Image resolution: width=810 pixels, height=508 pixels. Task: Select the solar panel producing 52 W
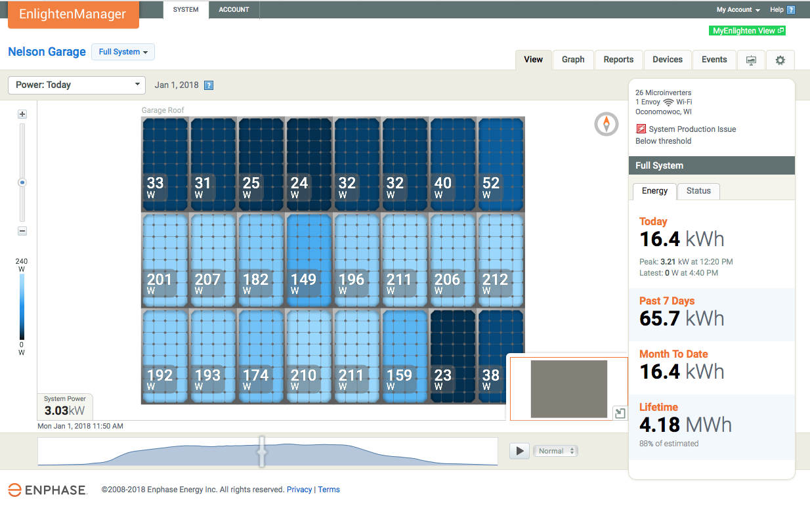[501, 164]
